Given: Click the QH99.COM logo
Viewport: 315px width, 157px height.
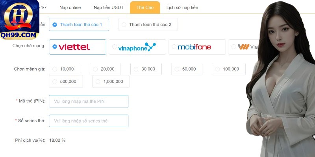Looking at the screenshot, I should tap(19, 20).
